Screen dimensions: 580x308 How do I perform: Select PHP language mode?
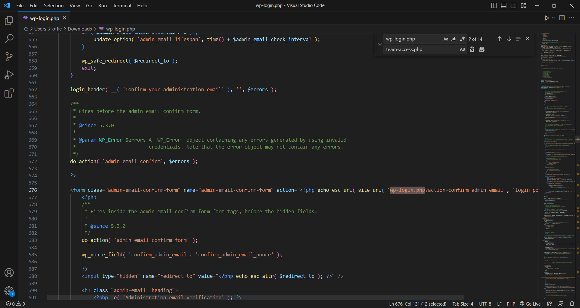pyautogui.click(x=511, y=304)
